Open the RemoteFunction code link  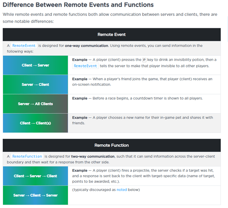click(27, 156)
